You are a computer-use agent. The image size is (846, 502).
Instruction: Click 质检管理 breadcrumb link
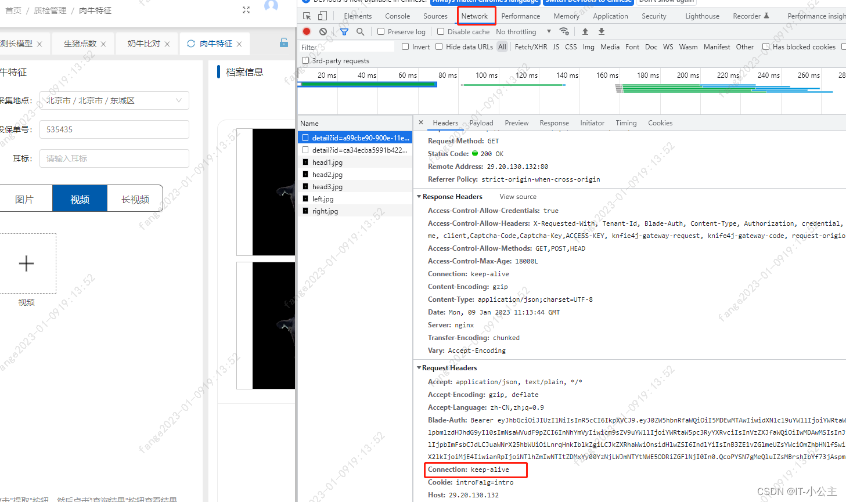click(50, 10)
